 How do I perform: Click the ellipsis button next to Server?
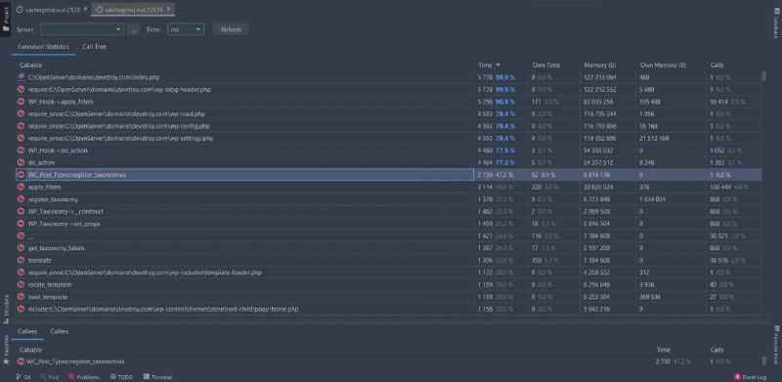[x=133, y=29]
